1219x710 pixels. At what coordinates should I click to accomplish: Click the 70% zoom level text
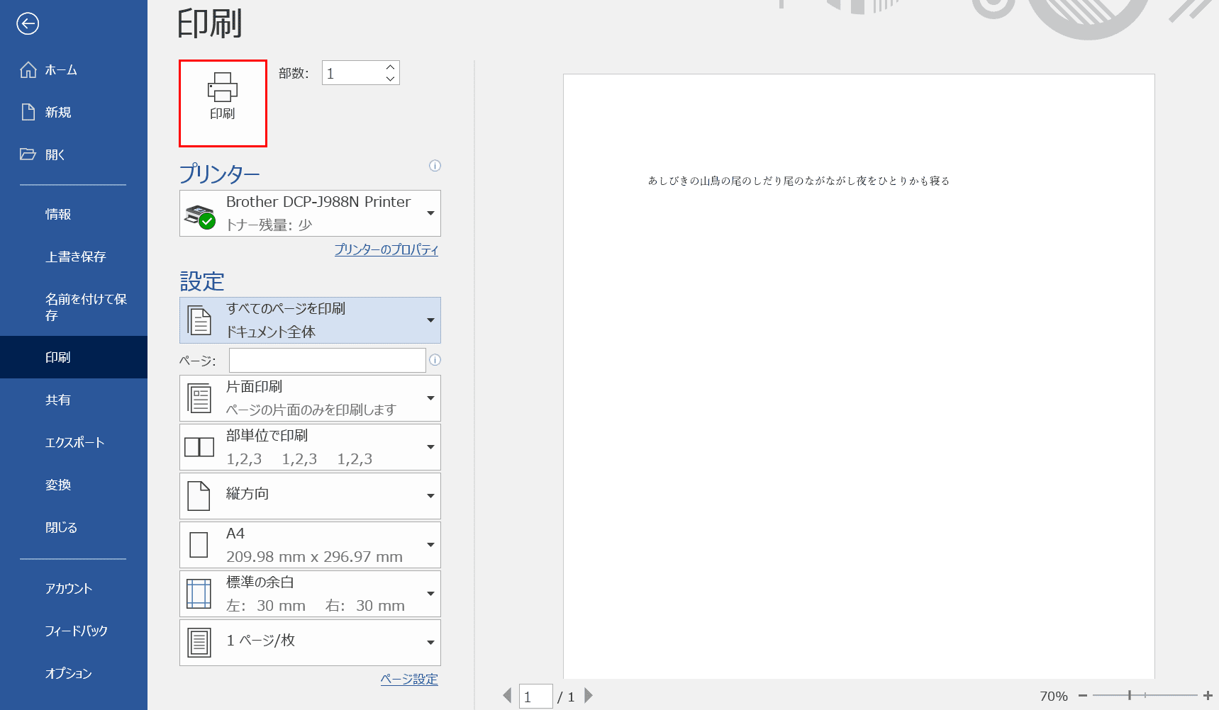pyautogui.click(x=1054, y=696)
